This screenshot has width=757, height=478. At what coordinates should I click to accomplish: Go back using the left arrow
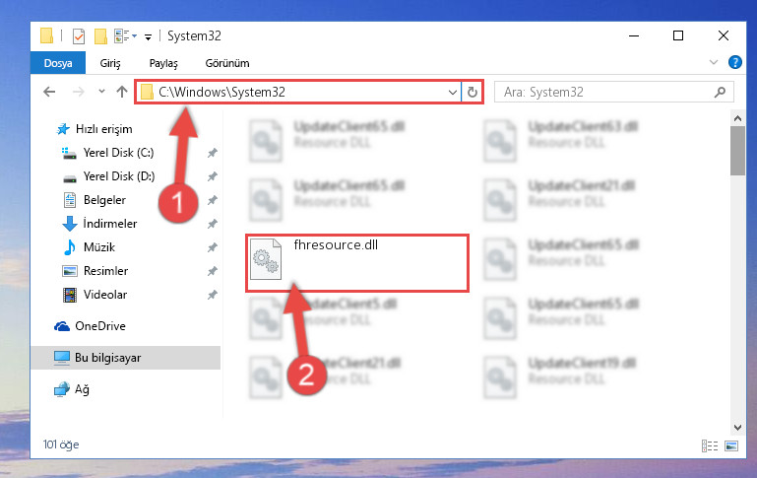click(x=49, y=92)
